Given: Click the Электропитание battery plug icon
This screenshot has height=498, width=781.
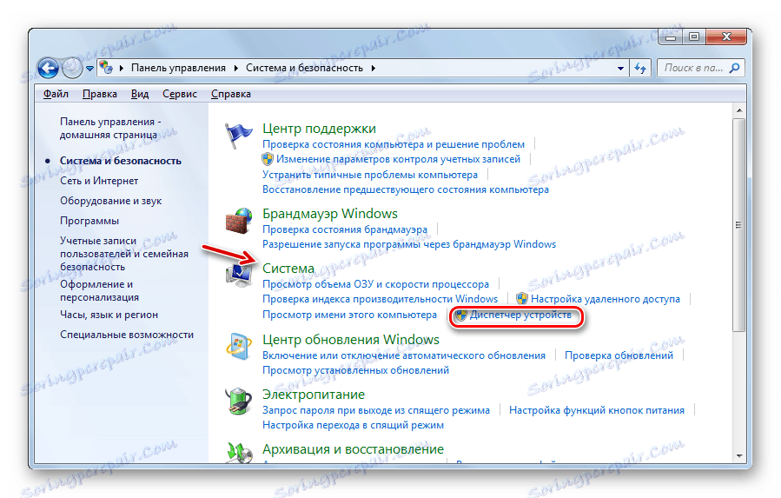Looking at the screenshot, I should pos(239,402).
